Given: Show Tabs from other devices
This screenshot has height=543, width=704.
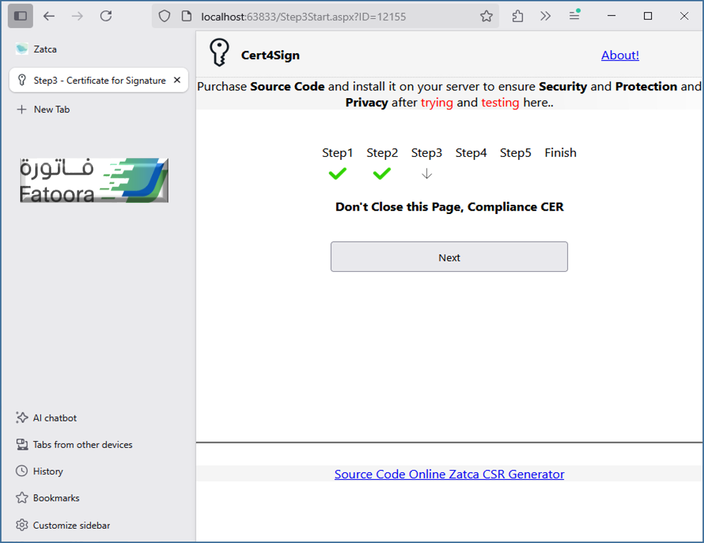Looking at the screenshot, I should click(83, 445).
